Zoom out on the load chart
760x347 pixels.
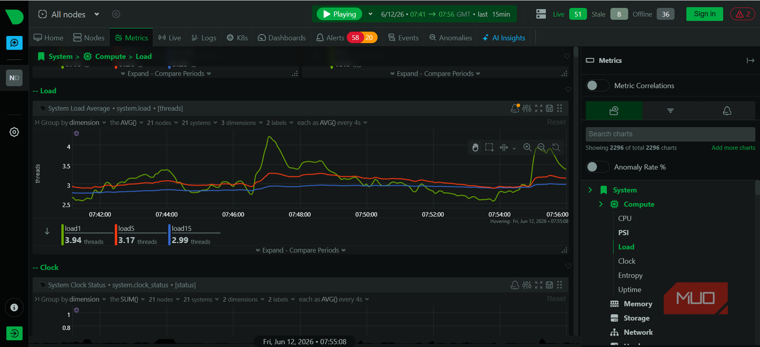pos(541,147)
